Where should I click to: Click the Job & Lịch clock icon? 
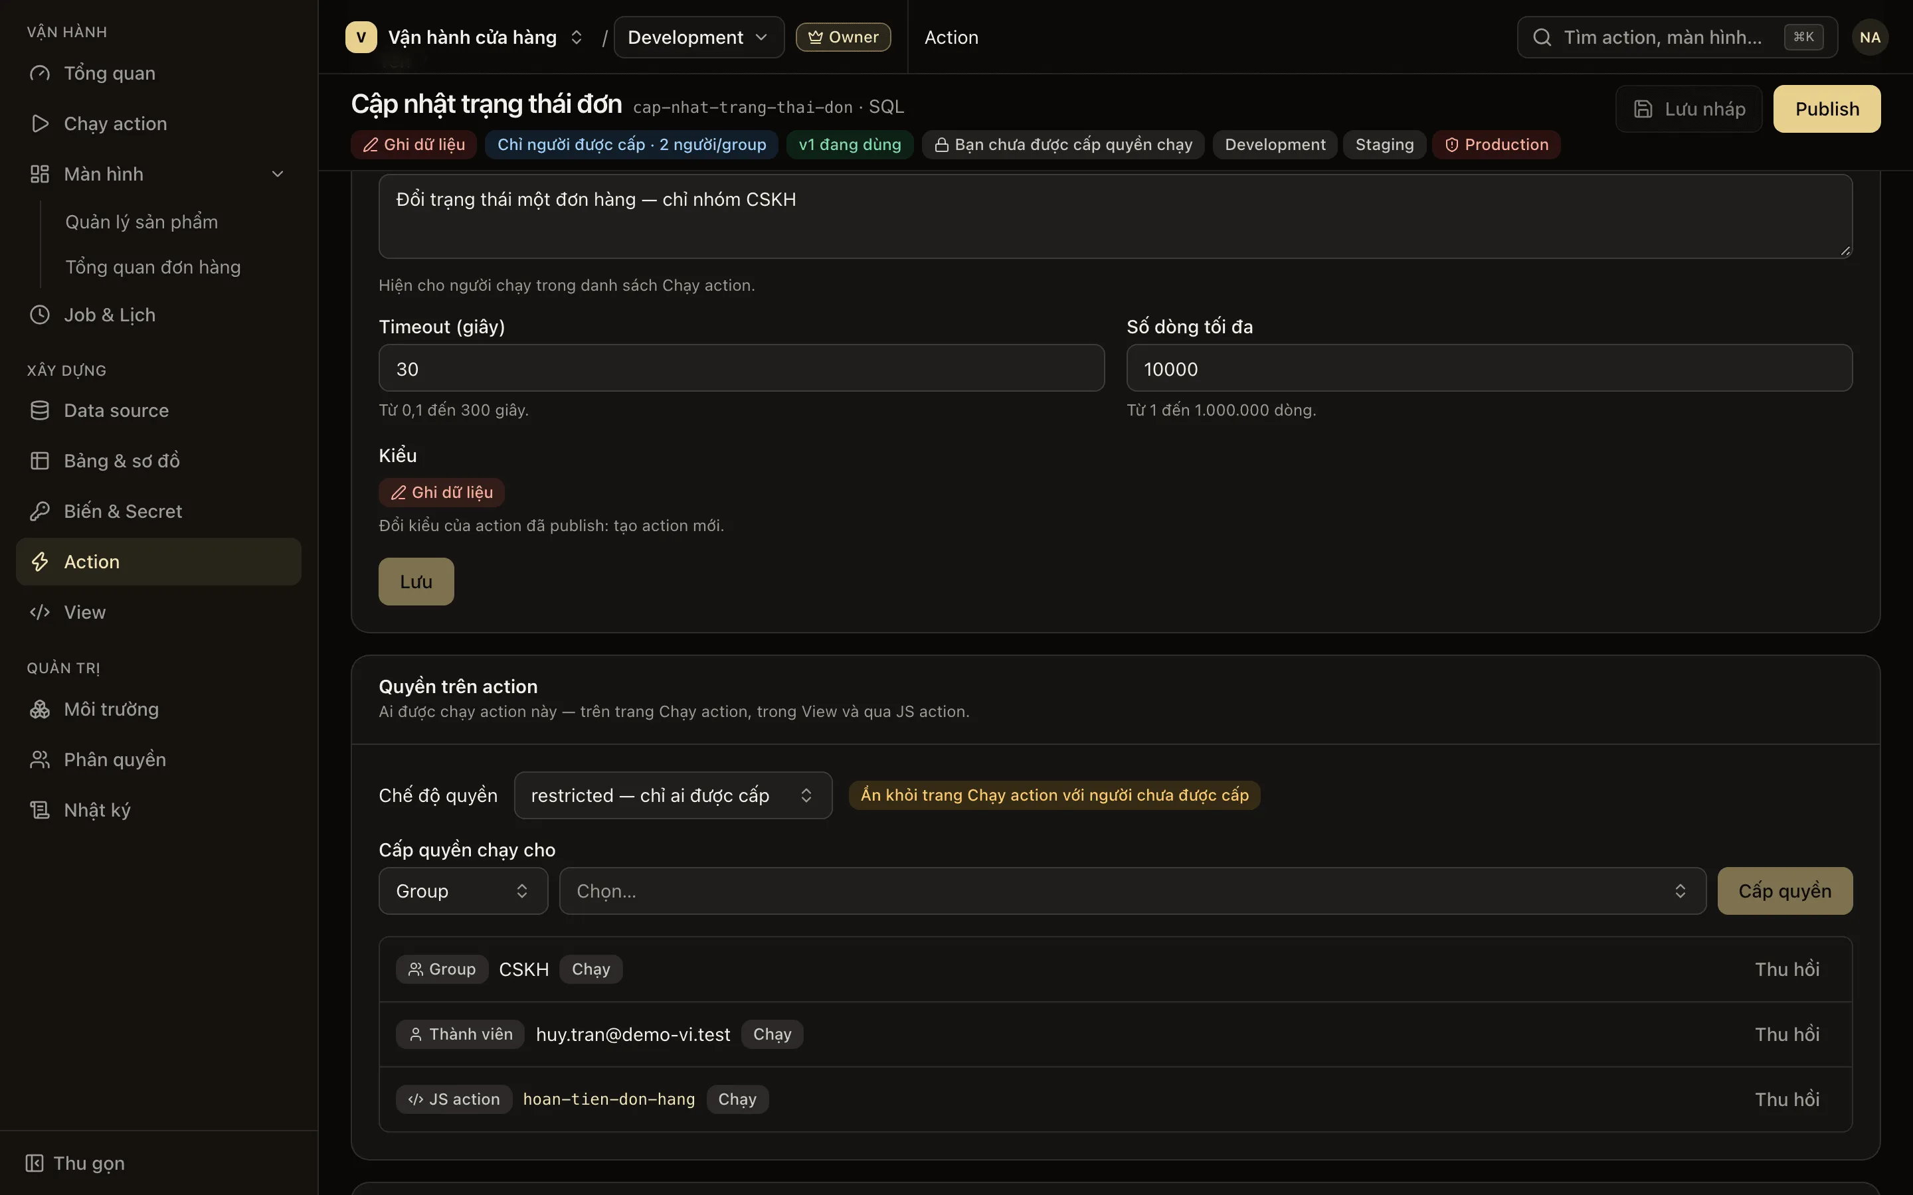40,315
